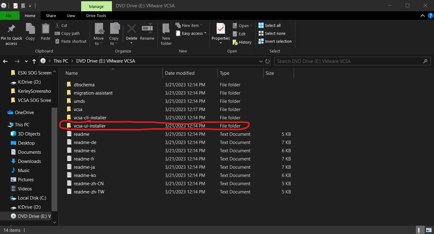Image resolution: width=434 pixels, height=234 pixels.
Task: Select 3D Objects in the navigation pane
Action: pyautogui.click(x=26, y=134)
